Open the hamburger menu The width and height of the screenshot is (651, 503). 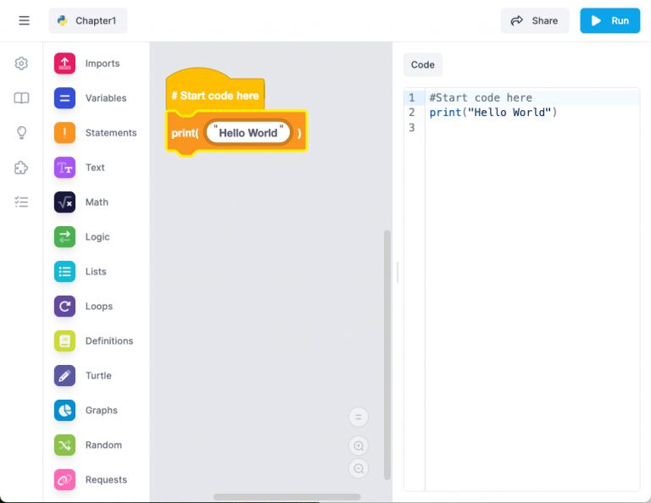point(24,20)
